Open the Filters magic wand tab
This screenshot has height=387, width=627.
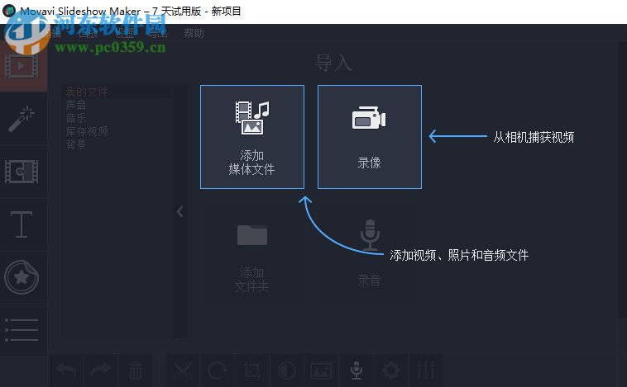[22, 119]
